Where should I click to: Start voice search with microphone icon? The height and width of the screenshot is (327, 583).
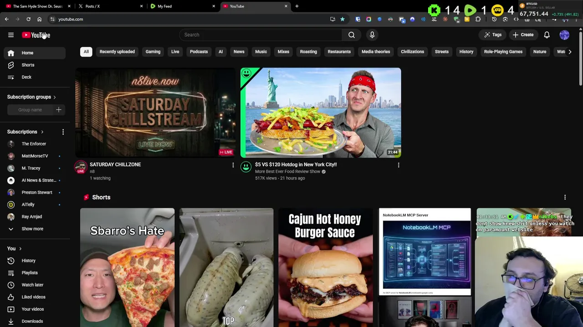372,35
